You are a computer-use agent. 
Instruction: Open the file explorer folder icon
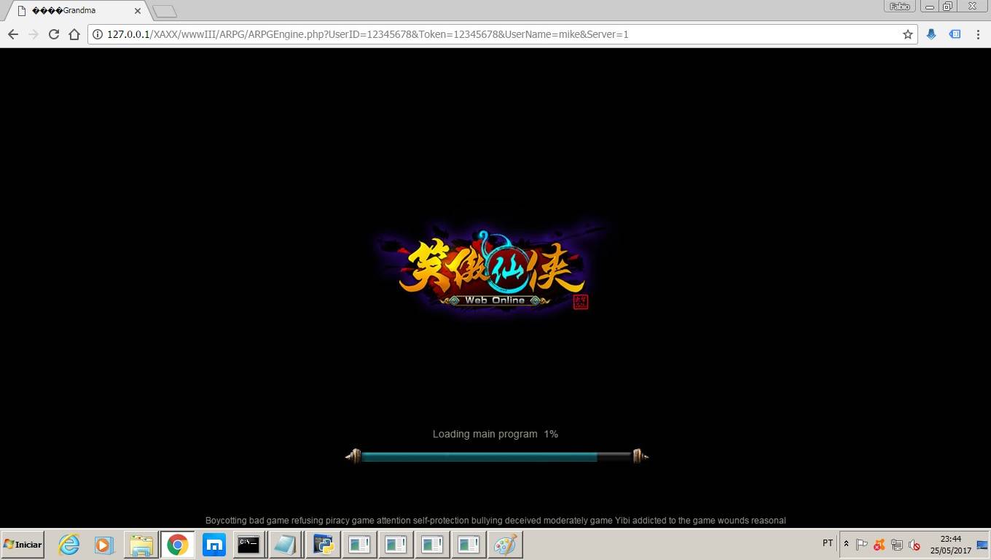click(x=141, y=545)
